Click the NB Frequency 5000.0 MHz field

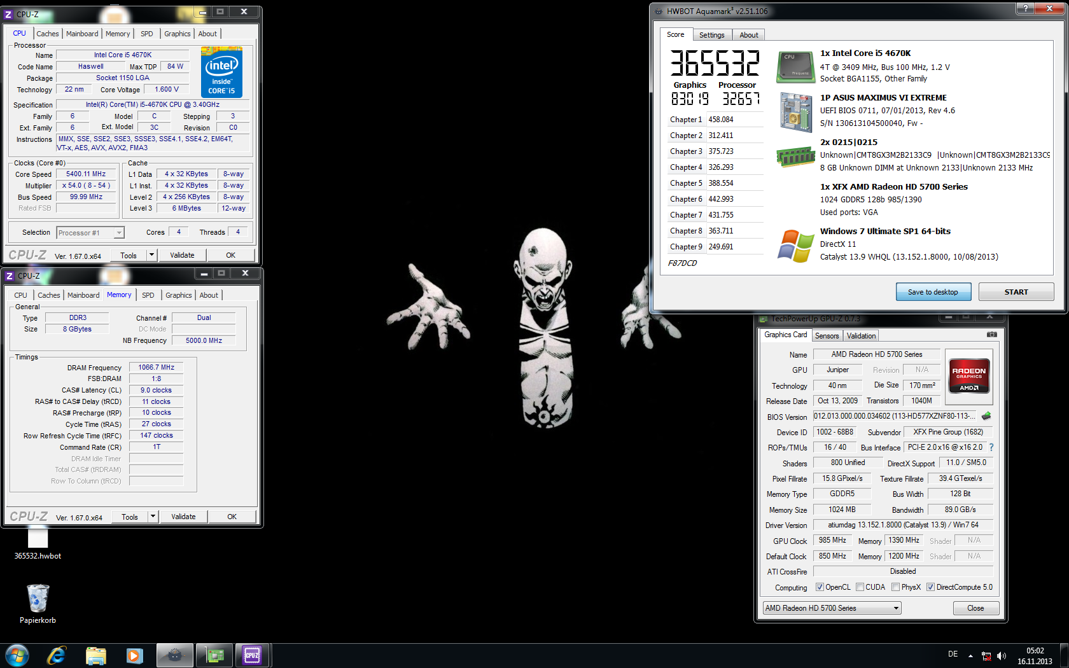point(204,340)
